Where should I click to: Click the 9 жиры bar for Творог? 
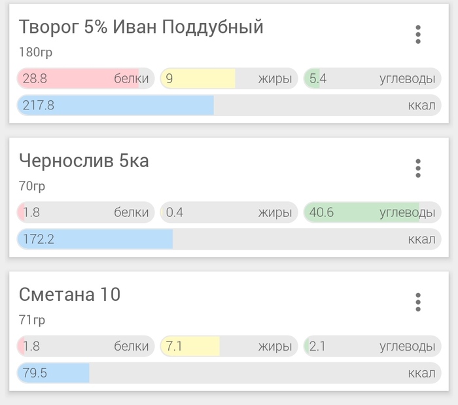click(x=229, y=79)
